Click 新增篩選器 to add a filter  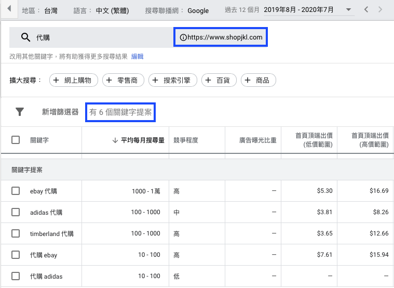[60, 112]
